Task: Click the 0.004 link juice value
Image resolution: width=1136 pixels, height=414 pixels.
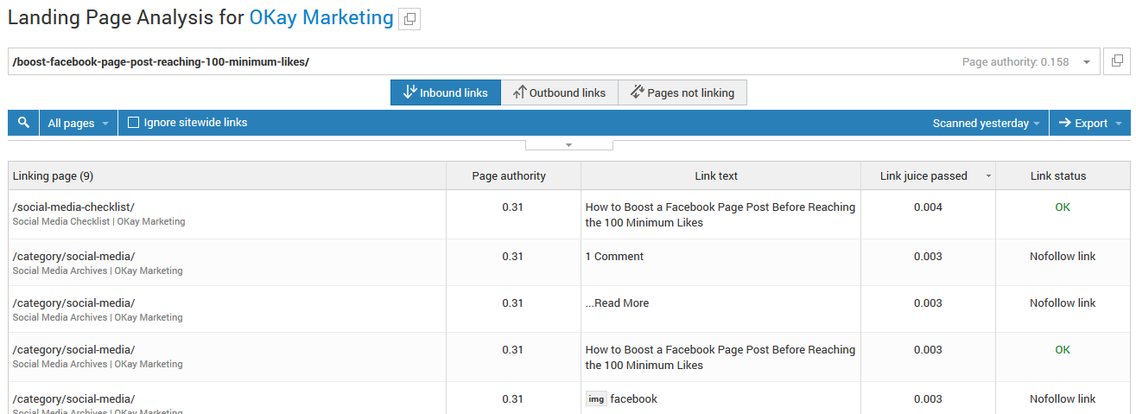Action: point(928,207)
